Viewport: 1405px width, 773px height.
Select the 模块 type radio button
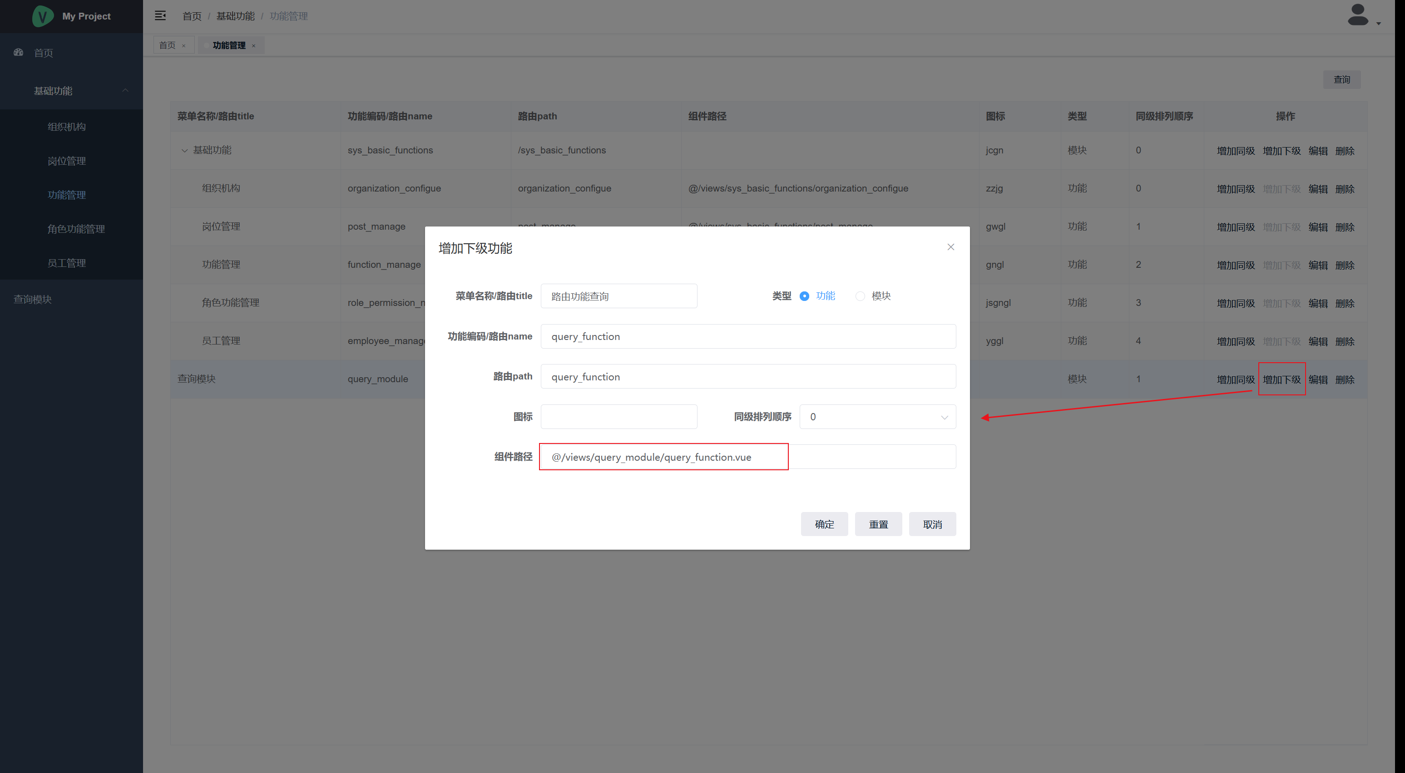click(x=860, y=296)
